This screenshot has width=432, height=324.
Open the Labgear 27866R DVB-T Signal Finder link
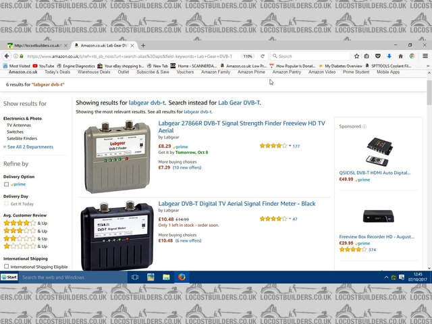242,127
